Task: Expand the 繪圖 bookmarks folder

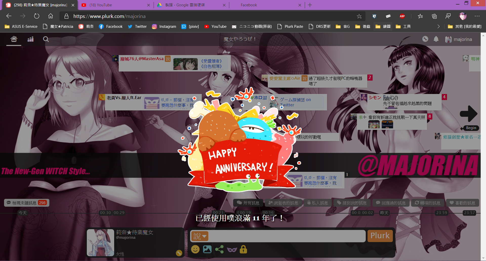Action: point(383,27)
